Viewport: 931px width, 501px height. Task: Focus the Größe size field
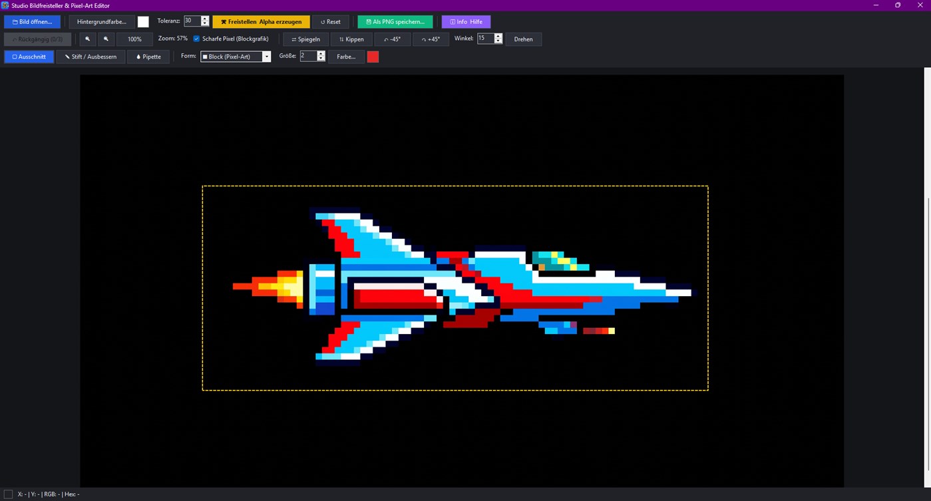307,56
